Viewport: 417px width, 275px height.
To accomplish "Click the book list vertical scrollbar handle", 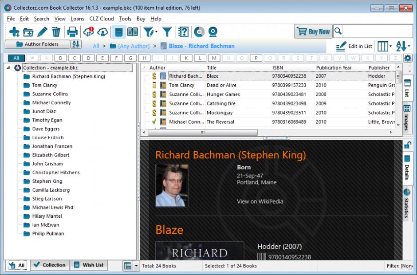I will point(398,77).
